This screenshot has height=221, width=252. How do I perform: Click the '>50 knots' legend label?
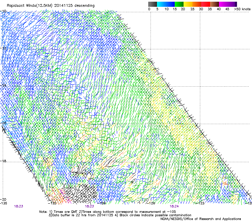coord(242,9)
